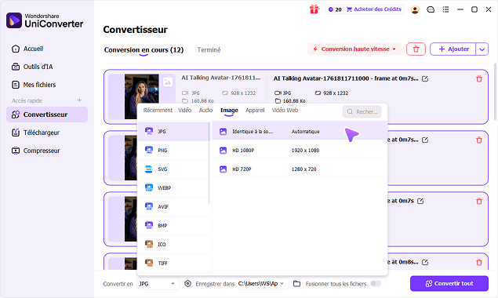Image resolution: width=498 pixels, height=298 pixels.
Task: Open Conversion en cours (12) tab
Action: tap(144, 50)
